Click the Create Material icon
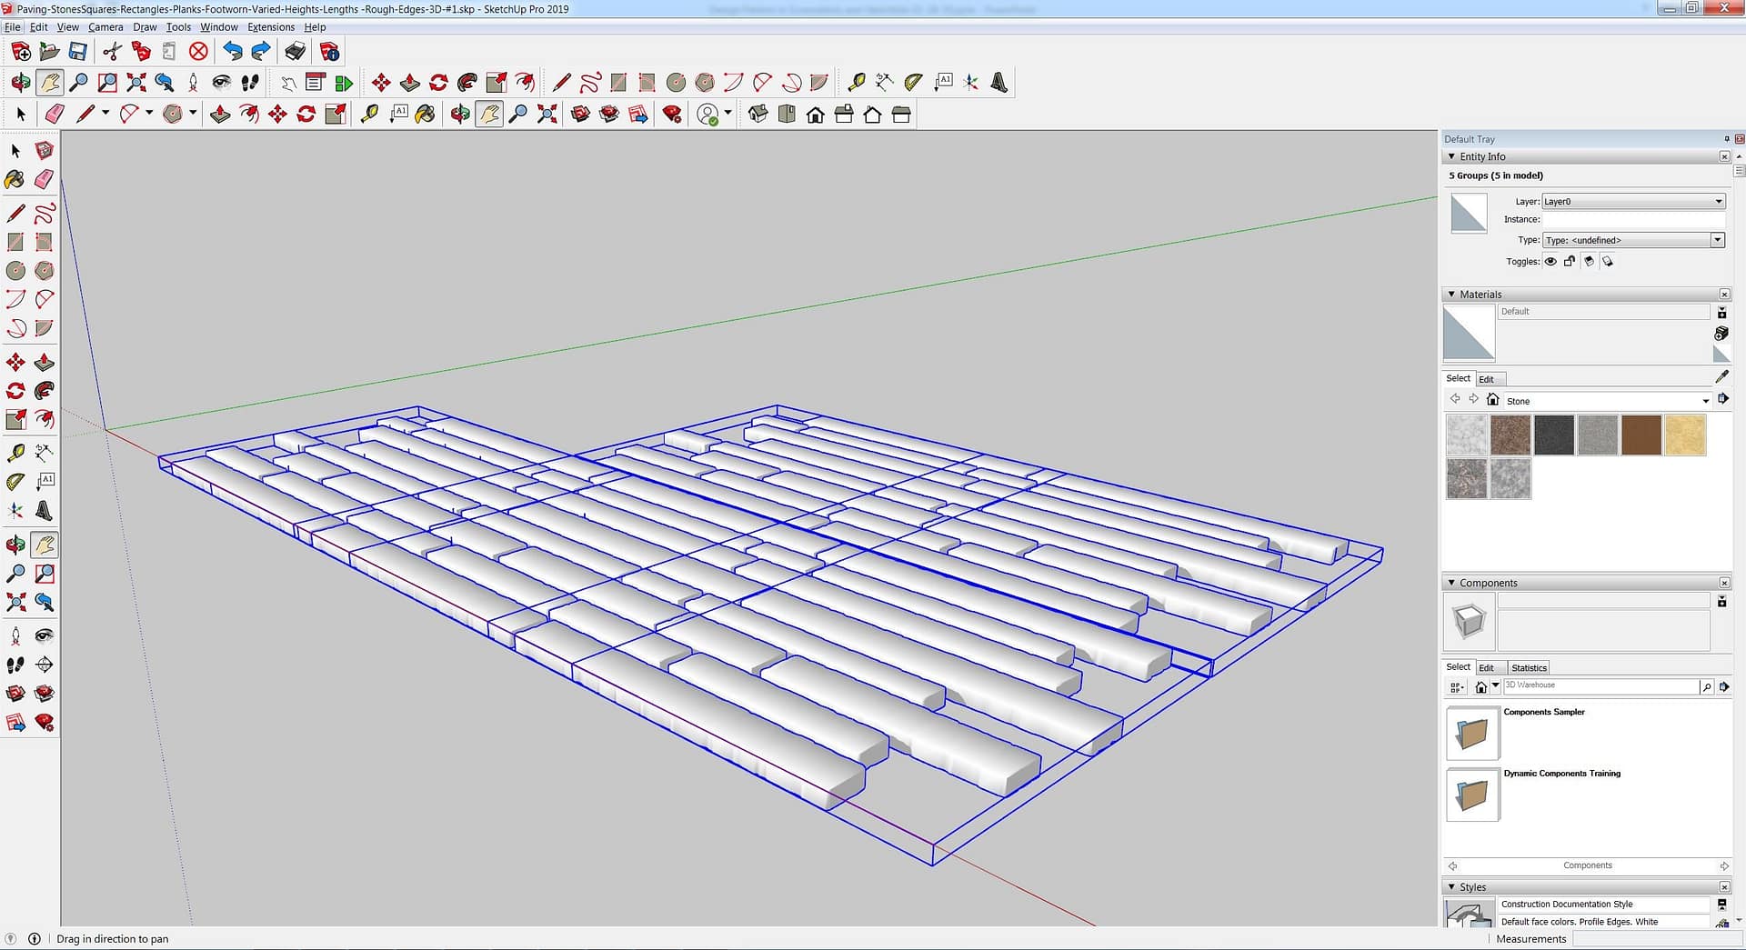The width and height of the screenshot is (1746, 950). 1721,334
